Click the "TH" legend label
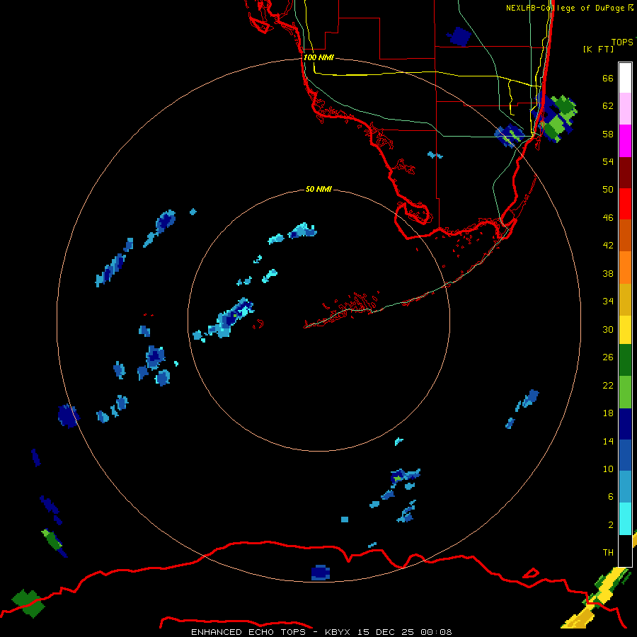The height and width of the screenshot is (637, 637). click(608, 553)
